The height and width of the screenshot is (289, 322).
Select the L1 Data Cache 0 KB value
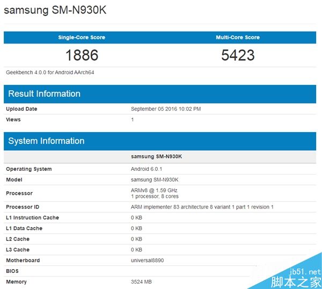pos(136,228)
